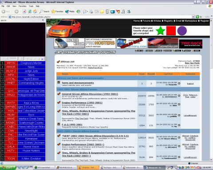Viewport: 213px width, 170px height.
Task: Open Engine Performance (1993-2001) forum
Action: tap(82, 103)
